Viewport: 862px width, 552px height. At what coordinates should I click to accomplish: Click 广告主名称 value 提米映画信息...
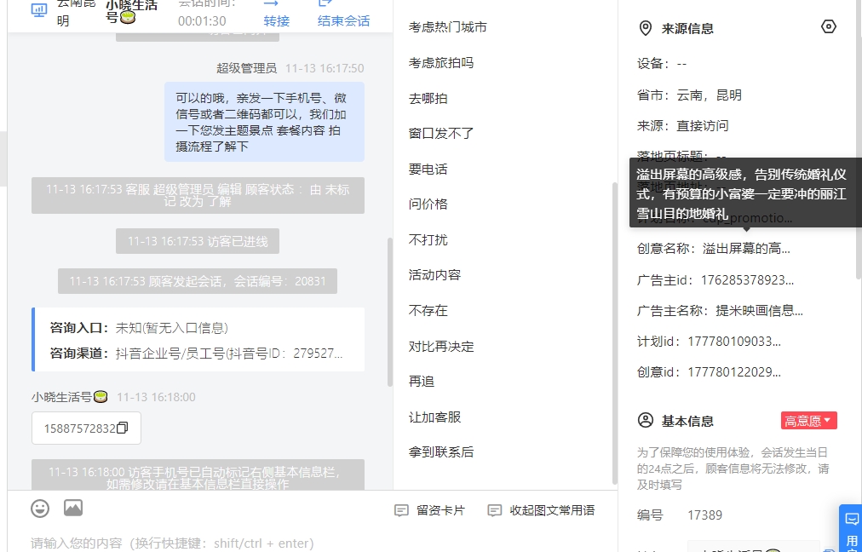tap(759, 311)
